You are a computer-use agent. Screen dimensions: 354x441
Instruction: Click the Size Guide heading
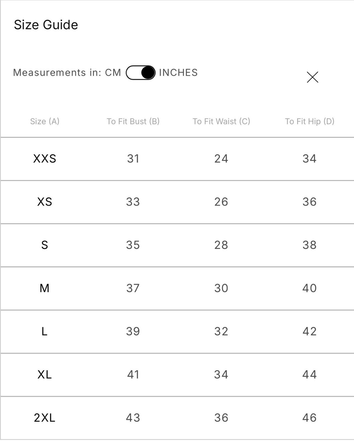pos(46,25)
